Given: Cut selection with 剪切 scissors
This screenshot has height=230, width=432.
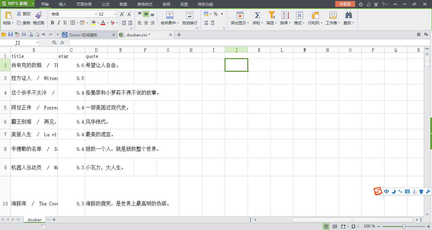Looking at the screenshot, I should pyautogui.click(x=23, y=14).
